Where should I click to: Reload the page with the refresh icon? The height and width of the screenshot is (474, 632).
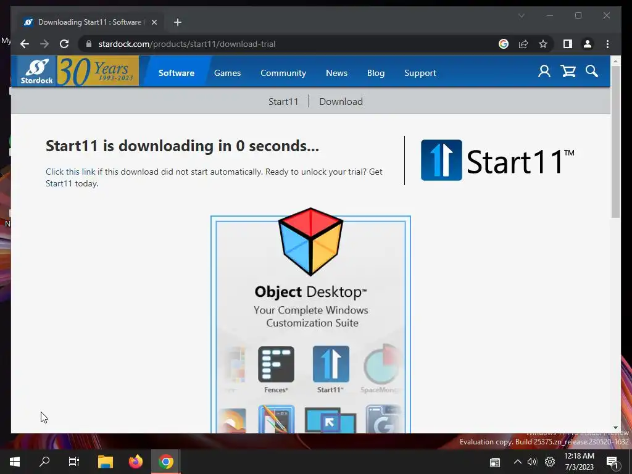pyautogui.click(x=64, y=44)
